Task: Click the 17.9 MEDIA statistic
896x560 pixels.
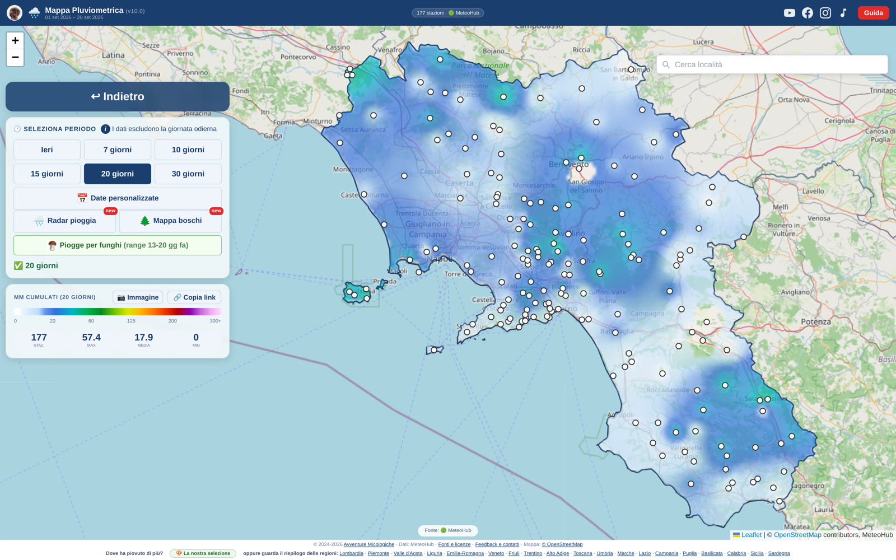Action: (143, 340)
